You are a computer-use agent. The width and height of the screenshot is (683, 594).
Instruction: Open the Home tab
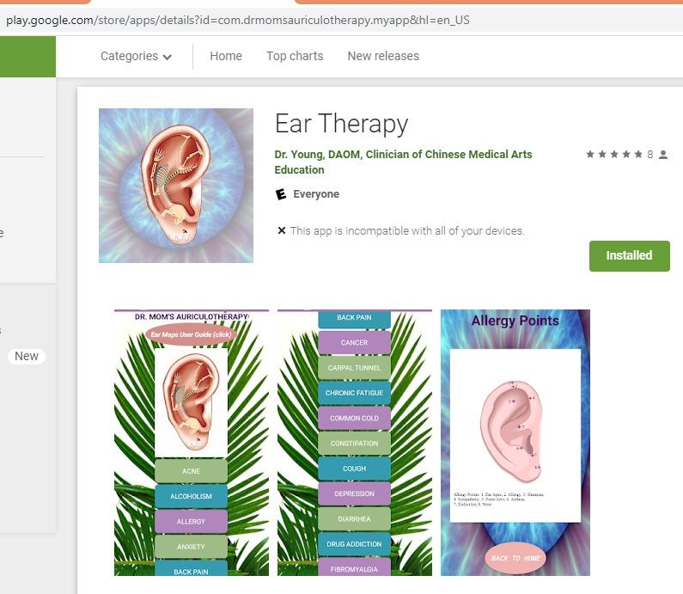226,56
